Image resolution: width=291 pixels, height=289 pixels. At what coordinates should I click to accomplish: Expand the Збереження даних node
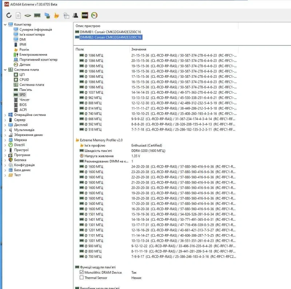coord(5,135)
